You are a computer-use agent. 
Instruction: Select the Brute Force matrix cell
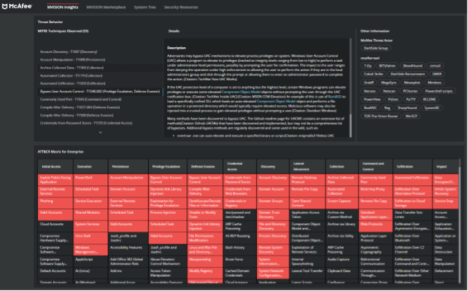tap(239, 261)
